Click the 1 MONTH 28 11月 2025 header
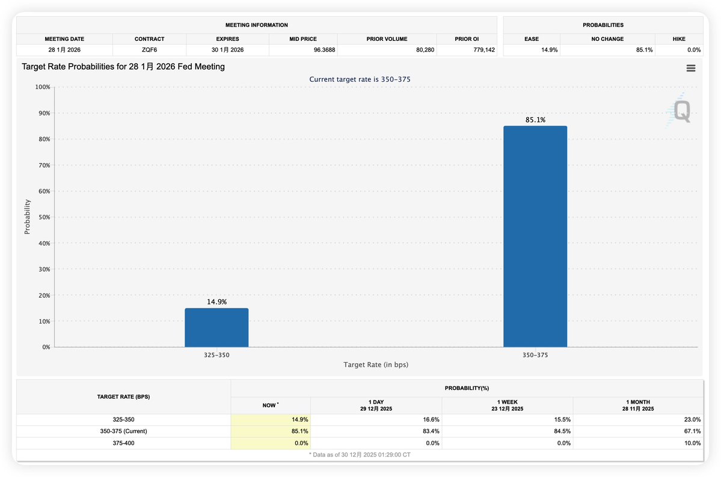Screen dimensions: 721x477 637,405
